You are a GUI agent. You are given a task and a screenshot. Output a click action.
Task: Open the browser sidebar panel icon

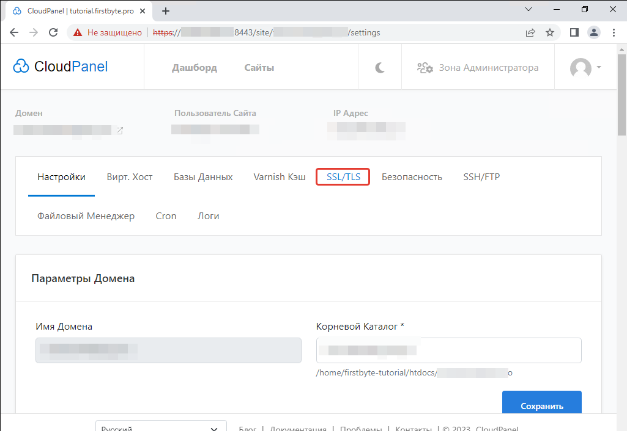(x=573, y=32)
